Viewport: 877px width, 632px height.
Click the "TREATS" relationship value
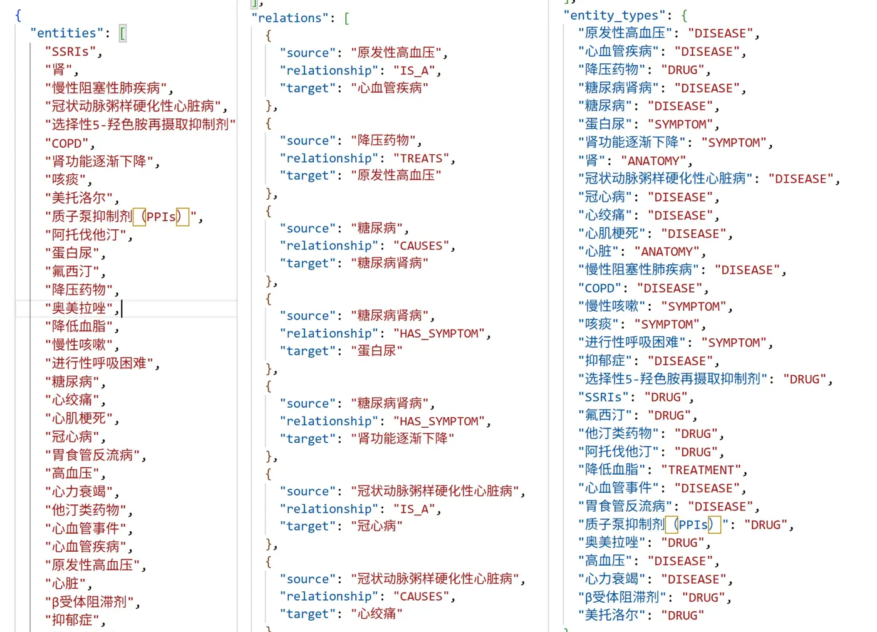pos(421,158)
